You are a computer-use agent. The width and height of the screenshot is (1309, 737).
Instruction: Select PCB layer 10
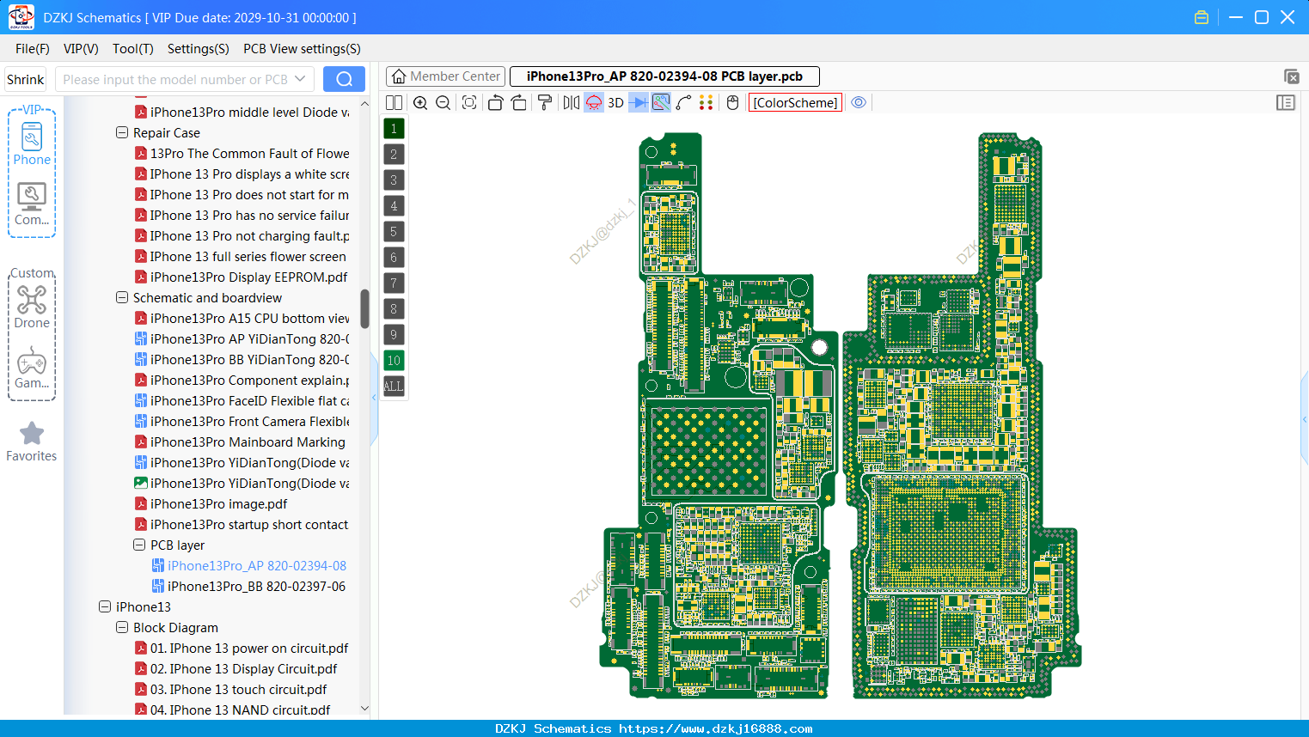click(x=394, y=361)
